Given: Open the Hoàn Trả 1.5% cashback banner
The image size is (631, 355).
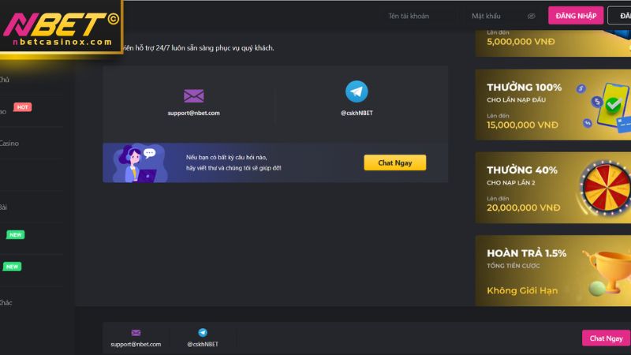Looking at the screenshot, I should (x=553, y=271).
